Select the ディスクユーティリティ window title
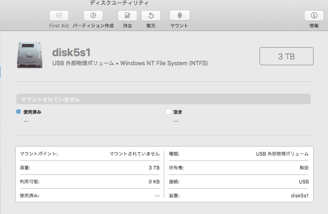Viewport: 328px width, 214px height. tap(119, 3)
